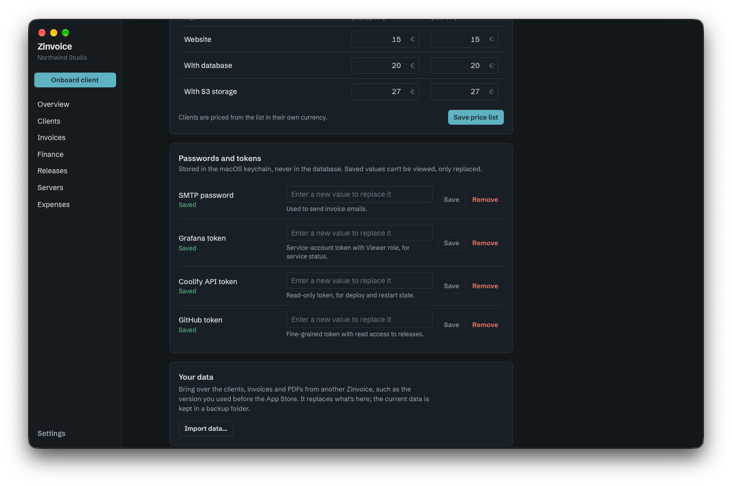This screenshot has height=486, width=732.
Task: Open the Invoices page
Action: (x=51, y=137)
